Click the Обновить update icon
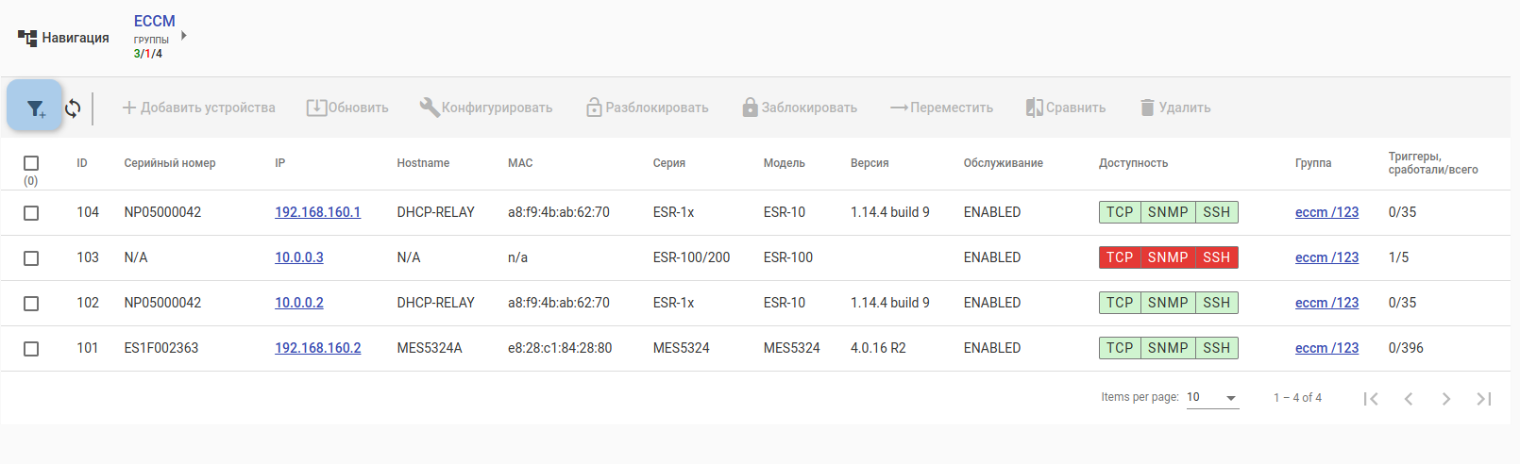The image size is (1520, 464). point(316,108)
